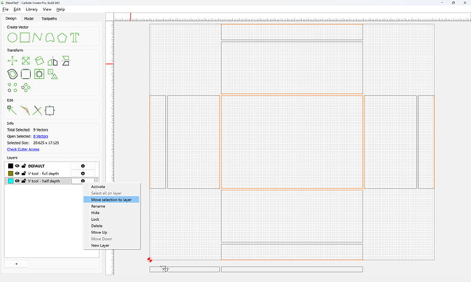
Task: Open the Offset Vectors tool
Action: coord(12,74)
